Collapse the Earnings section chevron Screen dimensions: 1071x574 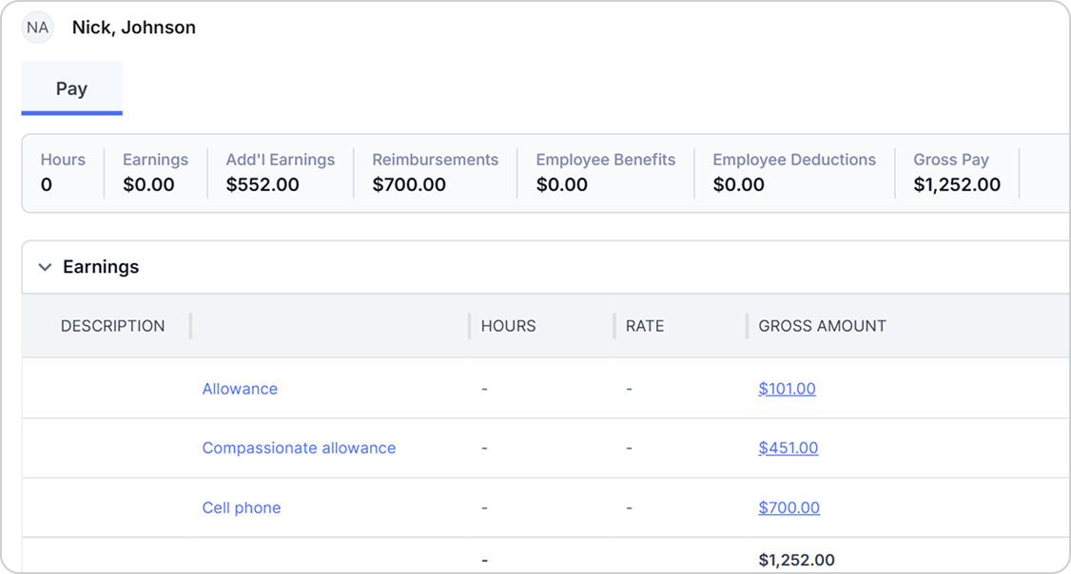point(45,267)
